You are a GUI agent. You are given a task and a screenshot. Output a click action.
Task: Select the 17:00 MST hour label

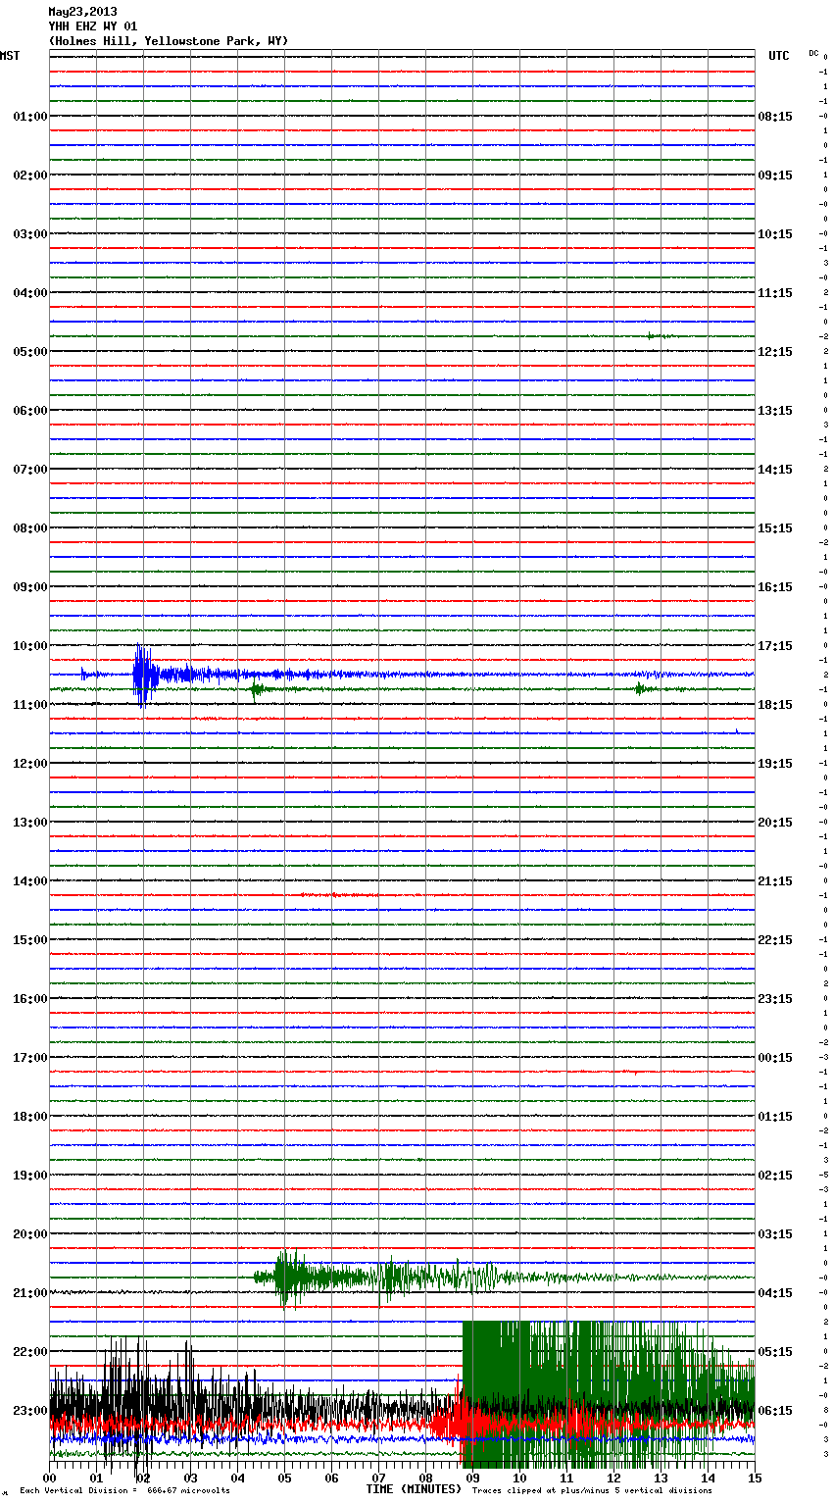(30, 1058)
